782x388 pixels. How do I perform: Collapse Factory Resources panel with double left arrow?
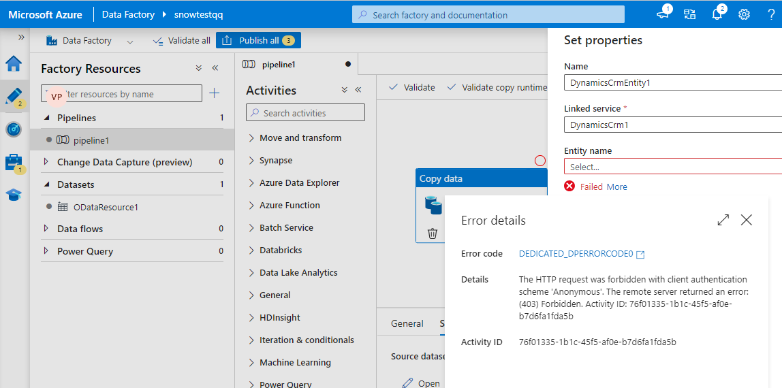[215, 68]
